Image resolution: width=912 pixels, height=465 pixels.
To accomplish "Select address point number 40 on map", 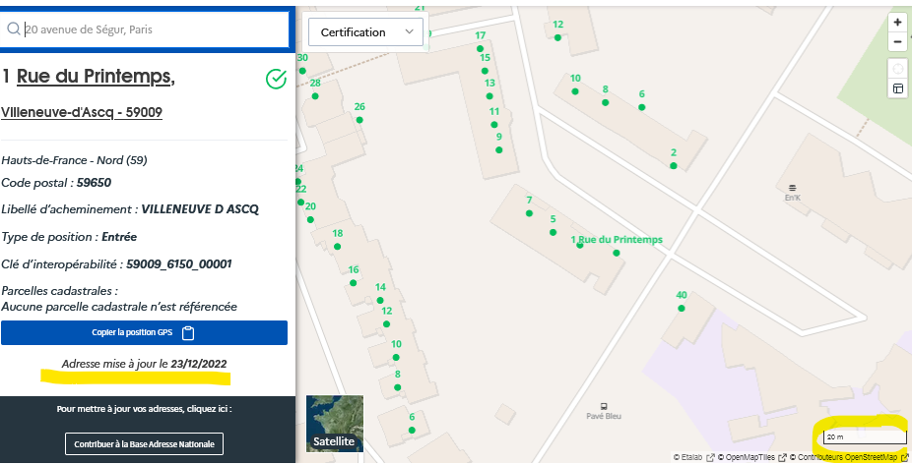I will coord(682,308).
